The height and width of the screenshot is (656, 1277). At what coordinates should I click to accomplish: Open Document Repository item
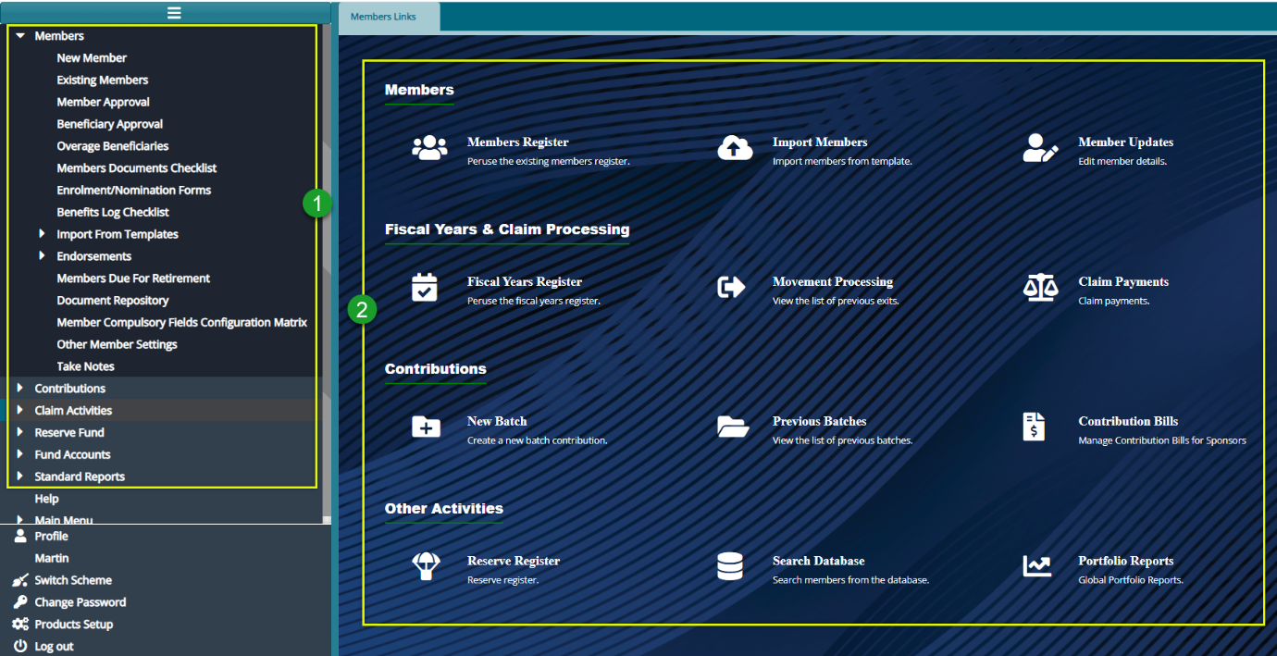click(x=113, y=301)
